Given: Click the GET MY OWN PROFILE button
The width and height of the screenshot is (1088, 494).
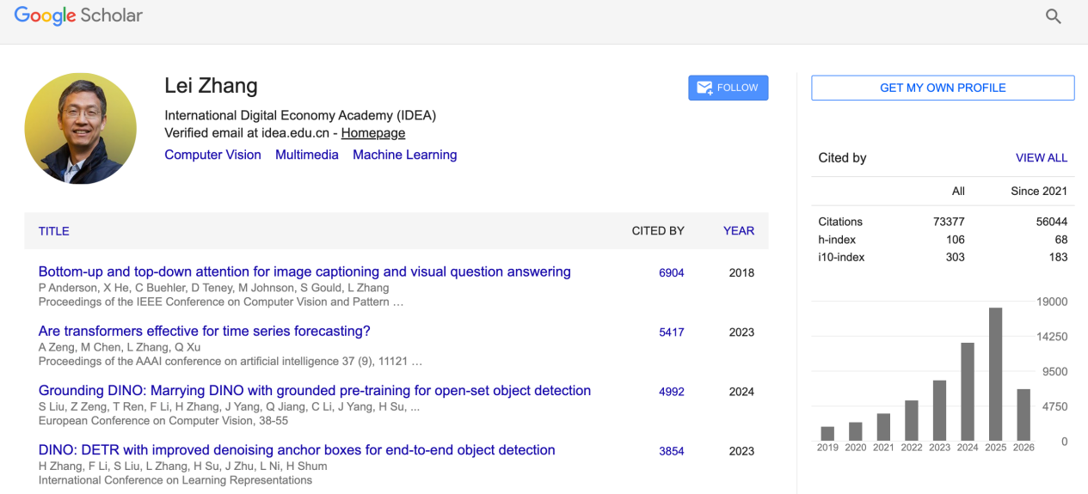Looking at the screenshot, I should point(943,88).
